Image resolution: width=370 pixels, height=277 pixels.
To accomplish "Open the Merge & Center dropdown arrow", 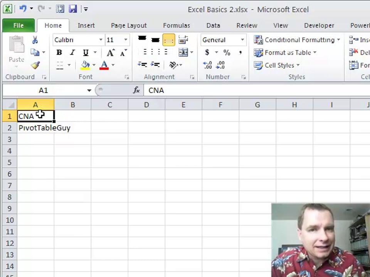I will pyautogui.click(x=192, y=52).
